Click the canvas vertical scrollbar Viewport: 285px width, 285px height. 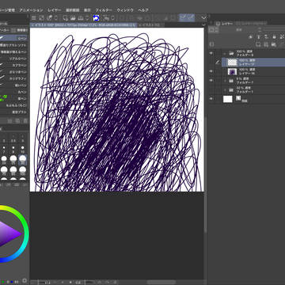(205, 175)
